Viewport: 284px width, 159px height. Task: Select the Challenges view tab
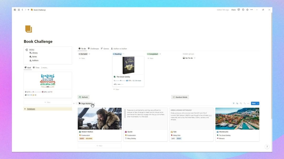93,48
